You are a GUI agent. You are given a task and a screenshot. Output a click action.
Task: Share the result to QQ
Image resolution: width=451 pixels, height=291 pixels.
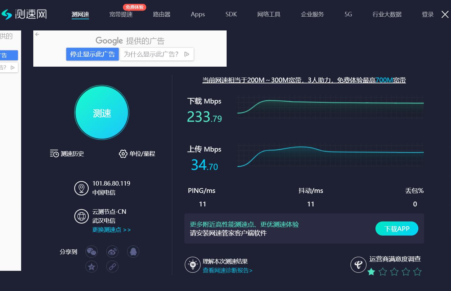tap(133, 252)
